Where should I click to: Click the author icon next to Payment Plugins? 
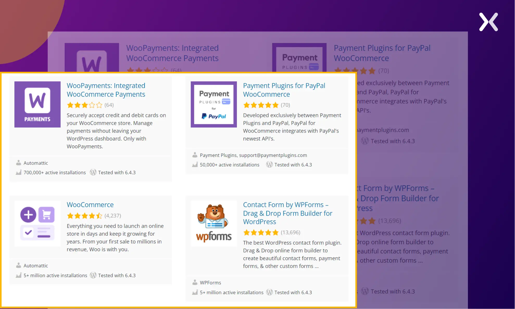pos(195,155)
